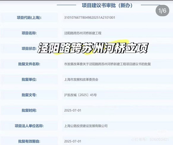Click the 项目状态 label
The image size is (173, 145).
tap(29, 48)
